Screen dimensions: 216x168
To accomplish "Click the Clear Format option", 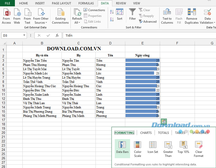I will coord(198,149).
